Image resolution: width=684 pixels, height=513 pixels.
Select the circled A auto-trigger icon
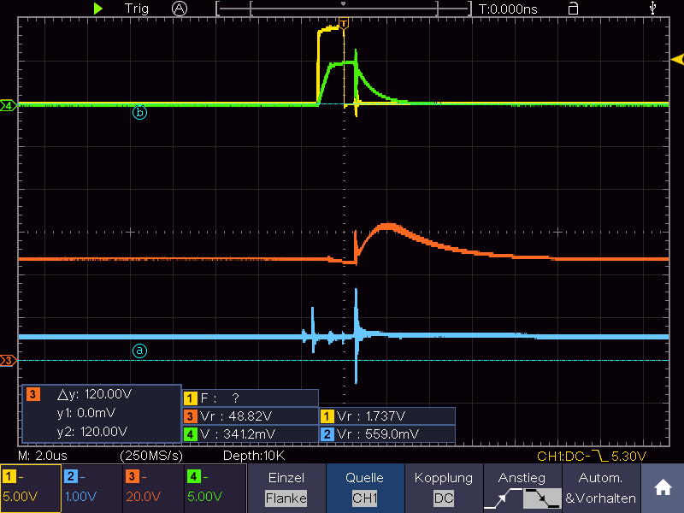pos(180,9)
